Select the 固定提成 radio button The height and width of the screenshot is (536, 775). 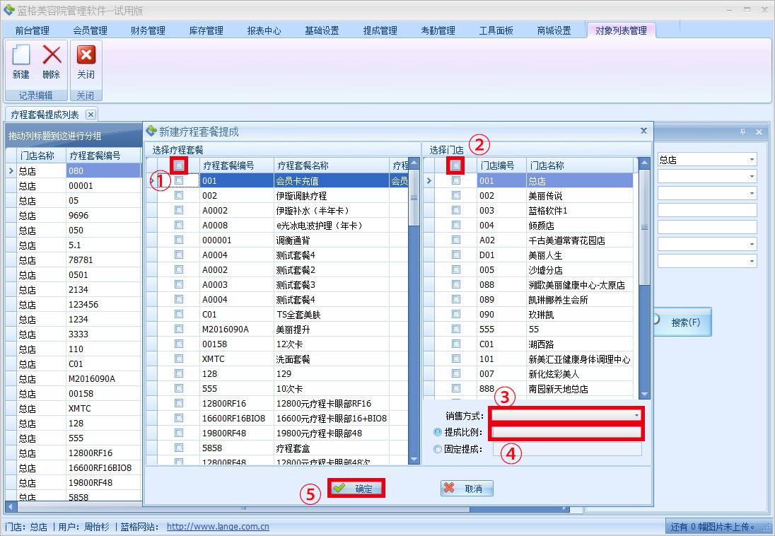[x=438, y=449]
